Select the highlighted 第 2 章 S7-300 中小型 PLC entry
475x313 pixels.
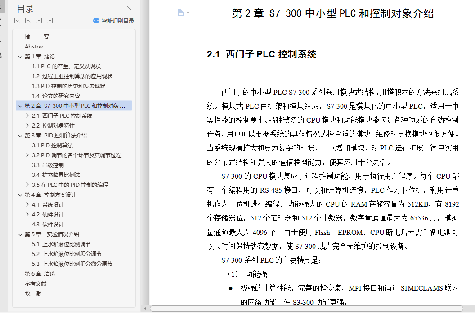75,106
